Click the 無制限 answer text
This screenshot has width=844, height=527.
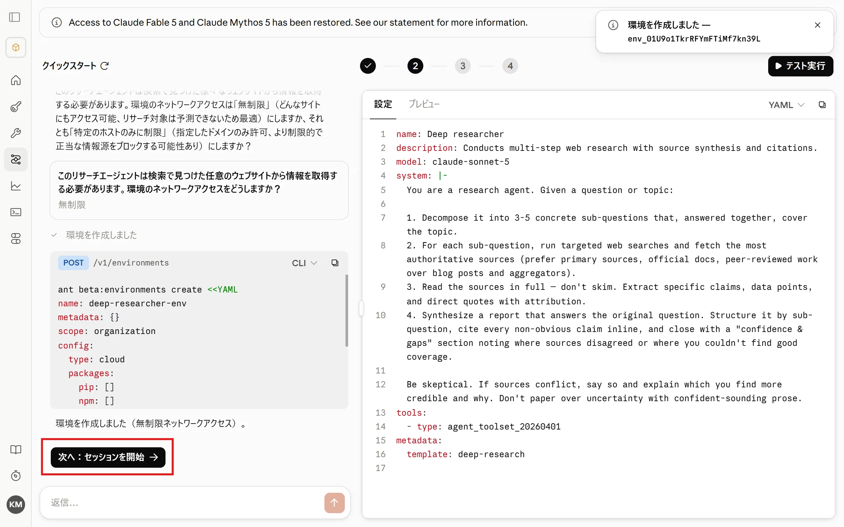(72, 205)
